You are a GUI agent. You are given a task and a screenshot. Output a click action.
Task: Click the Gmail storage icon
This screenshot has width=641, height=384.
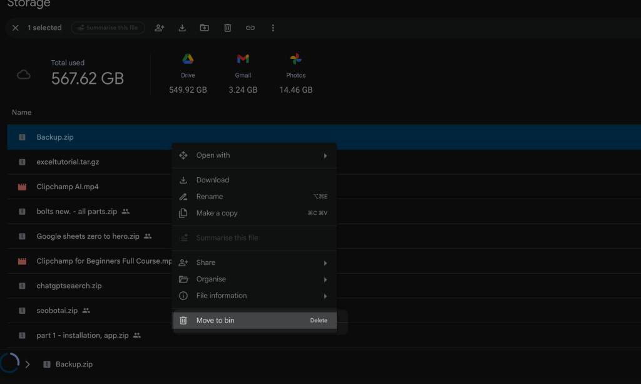(x=243, y=59)
